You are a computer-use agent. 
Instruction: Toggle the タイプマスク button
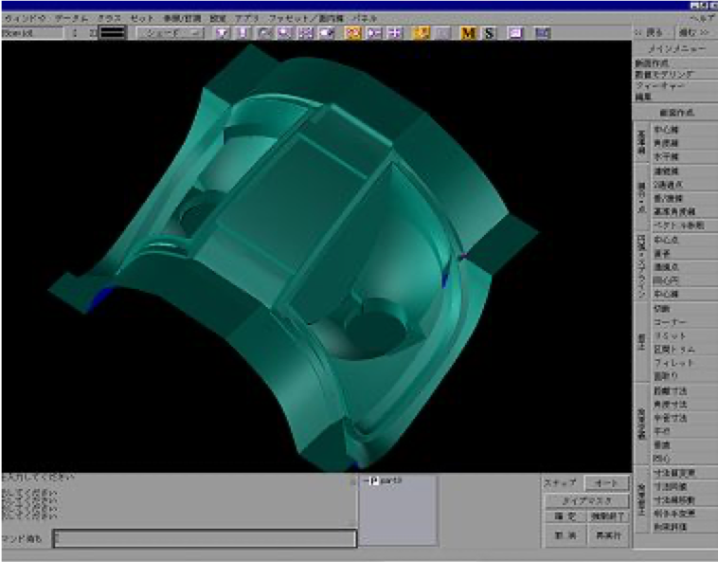point(585,500)
